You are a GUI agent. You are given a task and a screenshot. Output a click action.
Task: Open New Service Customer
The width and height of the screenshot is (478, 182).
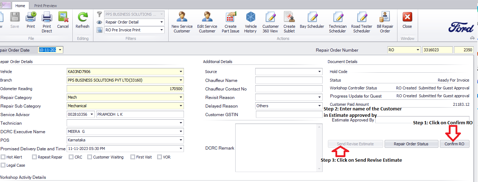coord(182,22)
